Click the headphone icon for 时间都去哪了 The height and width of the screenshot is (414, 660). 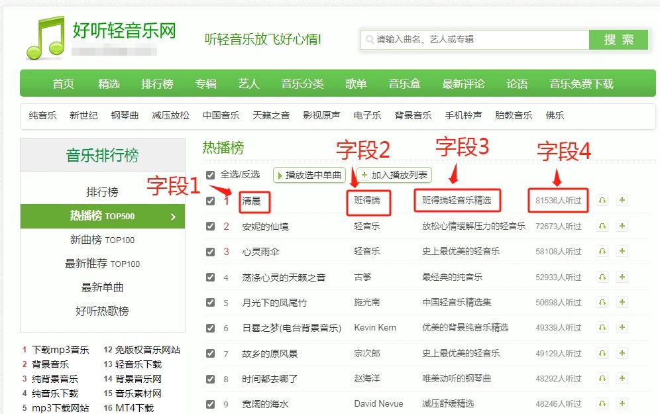602,378
